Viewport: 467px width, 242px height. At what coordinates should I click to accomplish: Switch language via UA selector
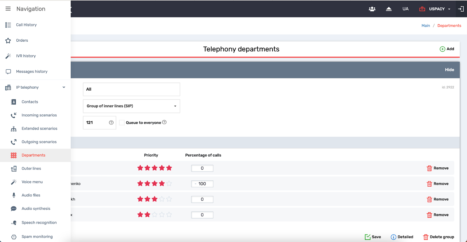coord(405,9)
